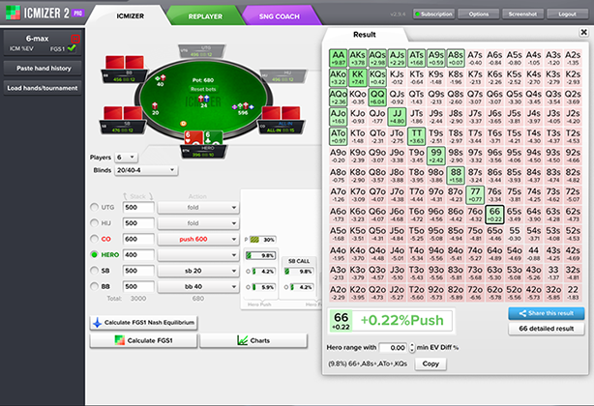The height and width of the screenshot is (406, 594).
Task: Select the KK cell in result grid
Action: [358, 77]
